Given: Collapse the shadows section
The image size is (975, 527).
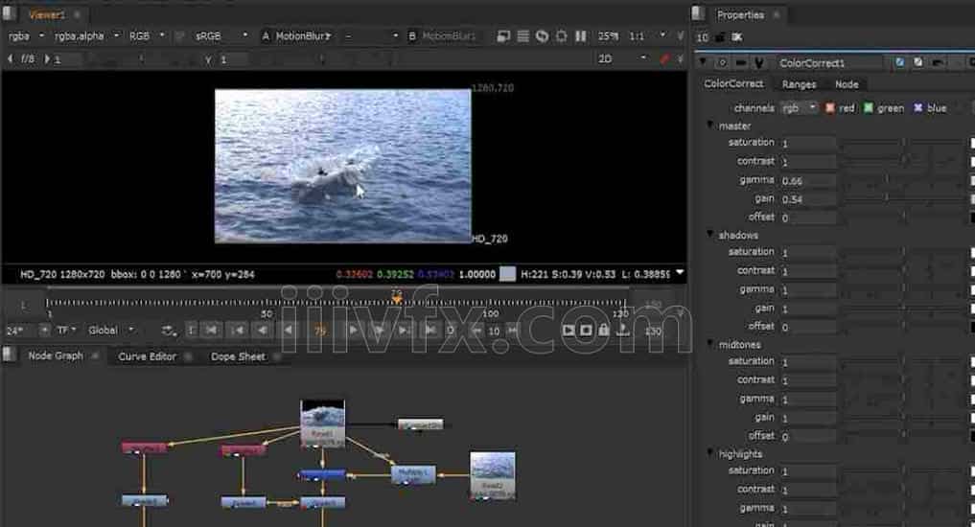Looking at the screenshot, I should pyautogui.click(x=710, y=235).
